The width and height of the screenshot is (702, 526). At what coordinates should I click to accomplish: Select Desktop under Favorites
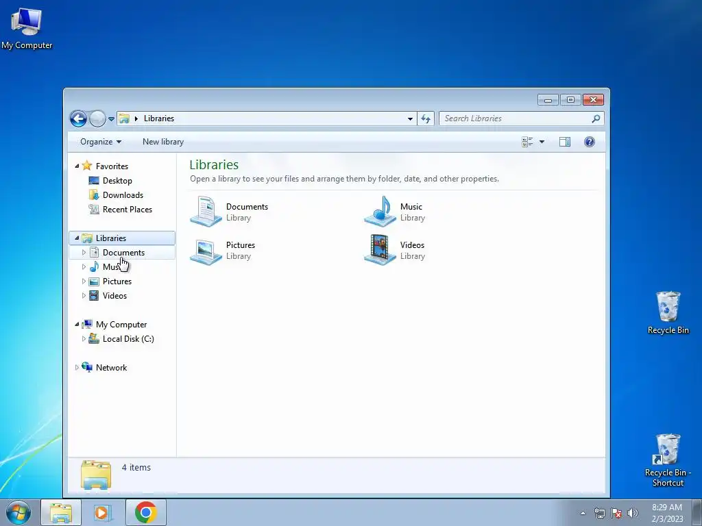click(117, 181)
